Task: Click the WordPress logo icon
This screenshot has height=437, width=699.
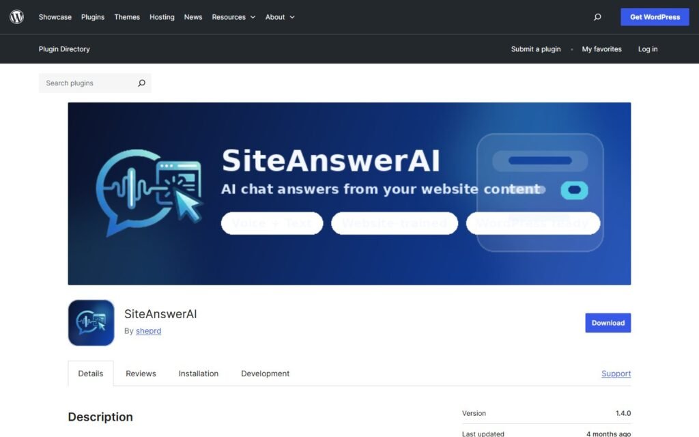Action: tap(17, 17)
